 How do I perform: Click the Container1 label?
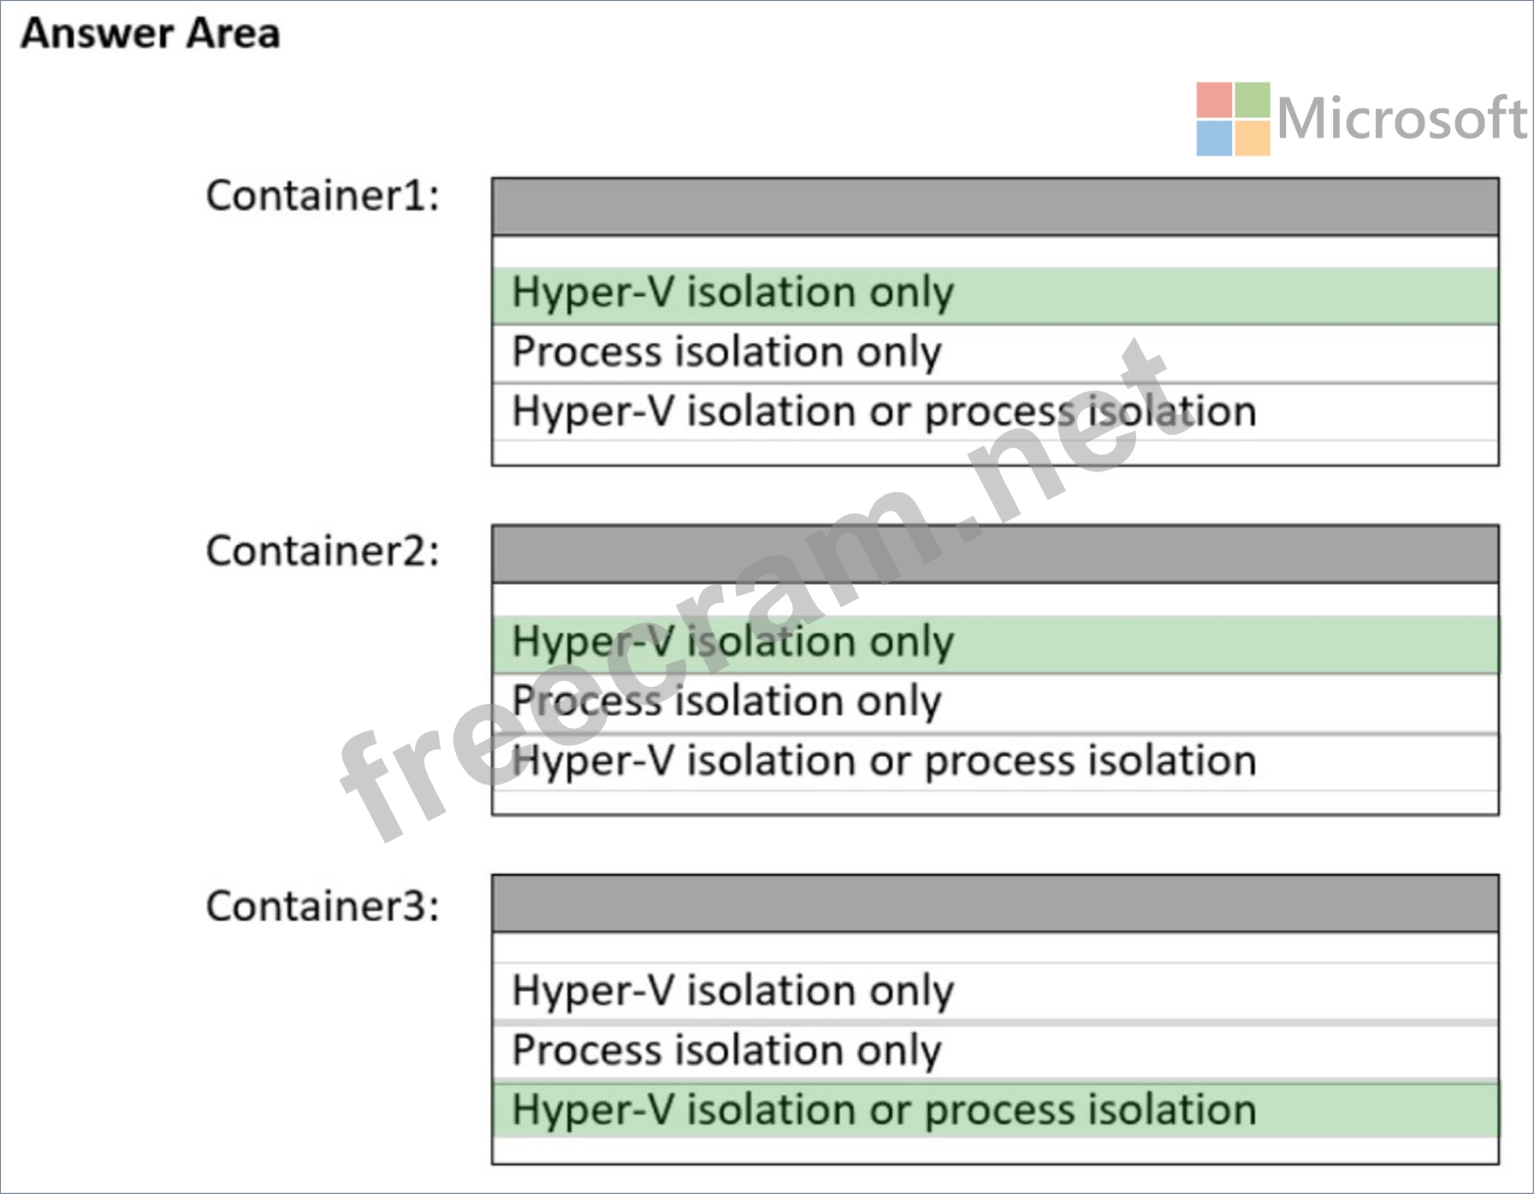pos(323,196)
